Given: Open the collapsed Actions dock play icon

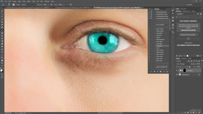Looking at the screenshot, I should tap(173, 13).
